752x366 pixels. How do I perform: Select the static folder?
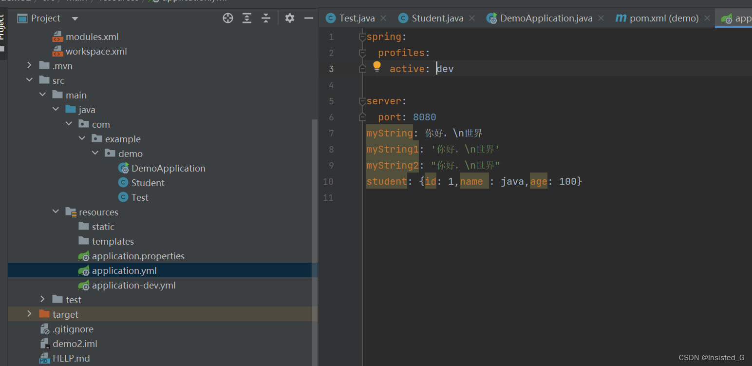[x=103, y=227]
